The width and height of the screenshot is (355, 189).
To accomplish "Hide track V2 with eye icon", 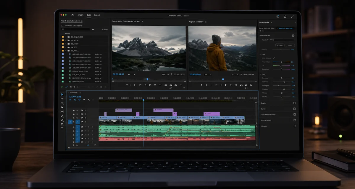I will click(x=85, y=118).
